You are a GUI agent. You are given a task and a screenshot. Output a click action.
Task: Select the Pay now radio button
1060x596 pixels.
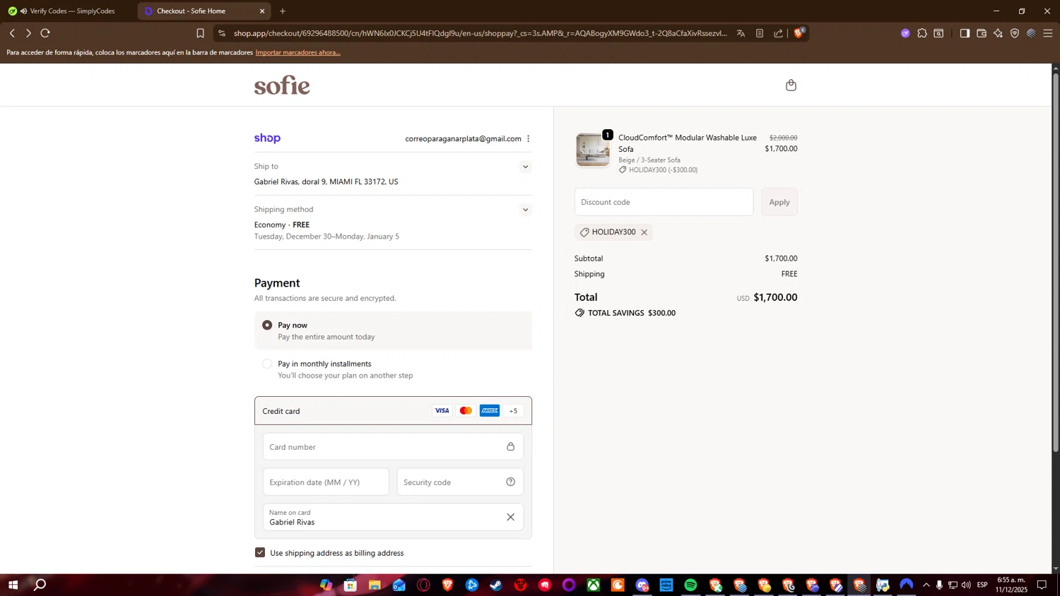267,326
